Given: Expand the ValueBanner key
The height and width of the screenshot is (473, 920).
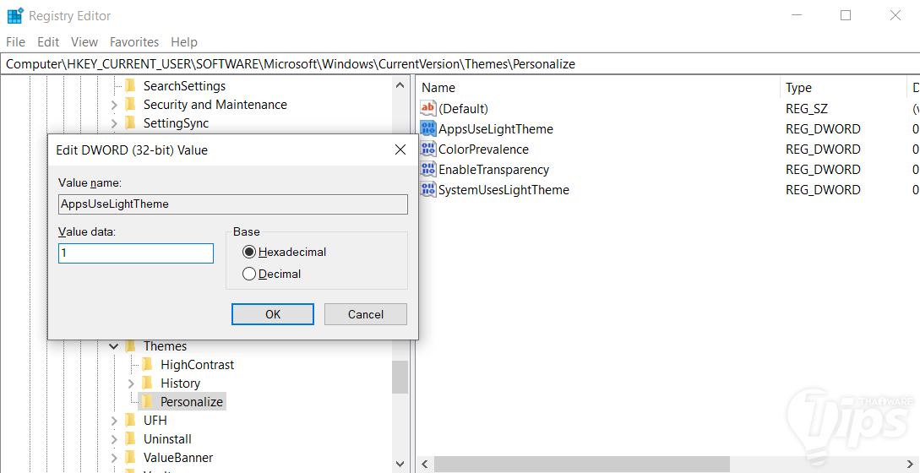Looking at the screenshot, I should coord(114,458).
